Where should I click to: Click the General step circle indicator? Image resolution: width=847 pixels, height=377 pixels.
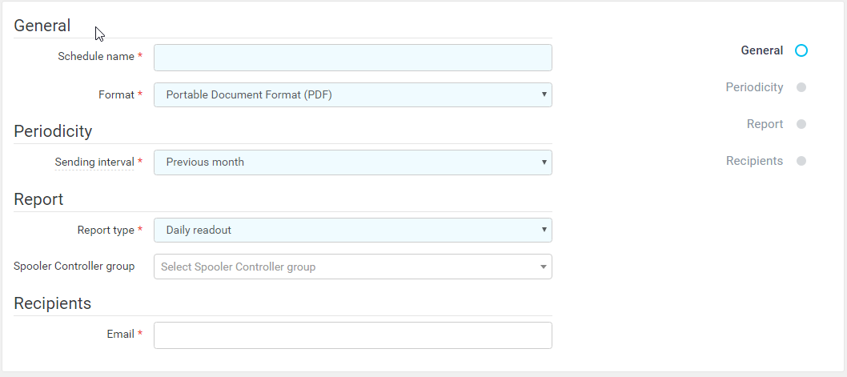[801, 50]
